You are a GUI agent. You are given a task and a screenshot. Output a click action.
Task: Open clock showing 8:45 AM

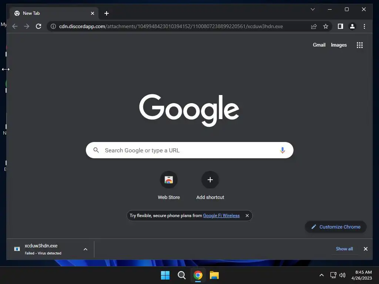tap(362, 275)
